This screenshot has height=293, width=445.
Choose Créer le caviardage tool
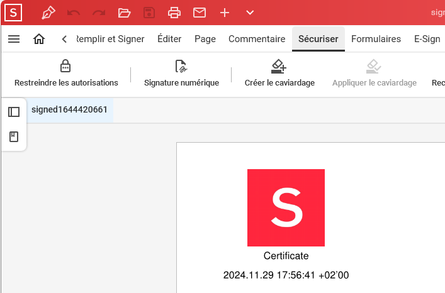click(279, 73)
